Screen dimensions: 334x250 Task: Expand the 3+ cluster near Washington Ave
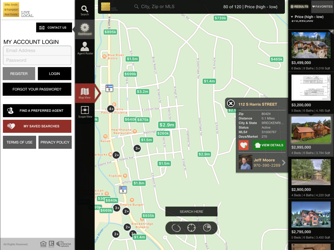[x=137, y=148]
